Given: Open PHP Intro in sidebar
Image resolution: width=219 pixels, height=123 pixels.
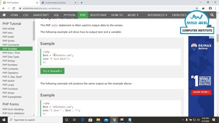Looking at the screenshot, I should [x=8, y=33].
